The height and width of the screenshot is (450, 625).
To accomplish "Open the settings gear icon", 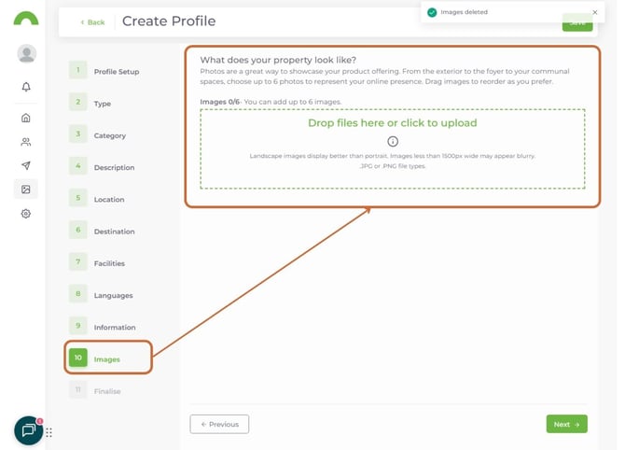I will 26,214.
